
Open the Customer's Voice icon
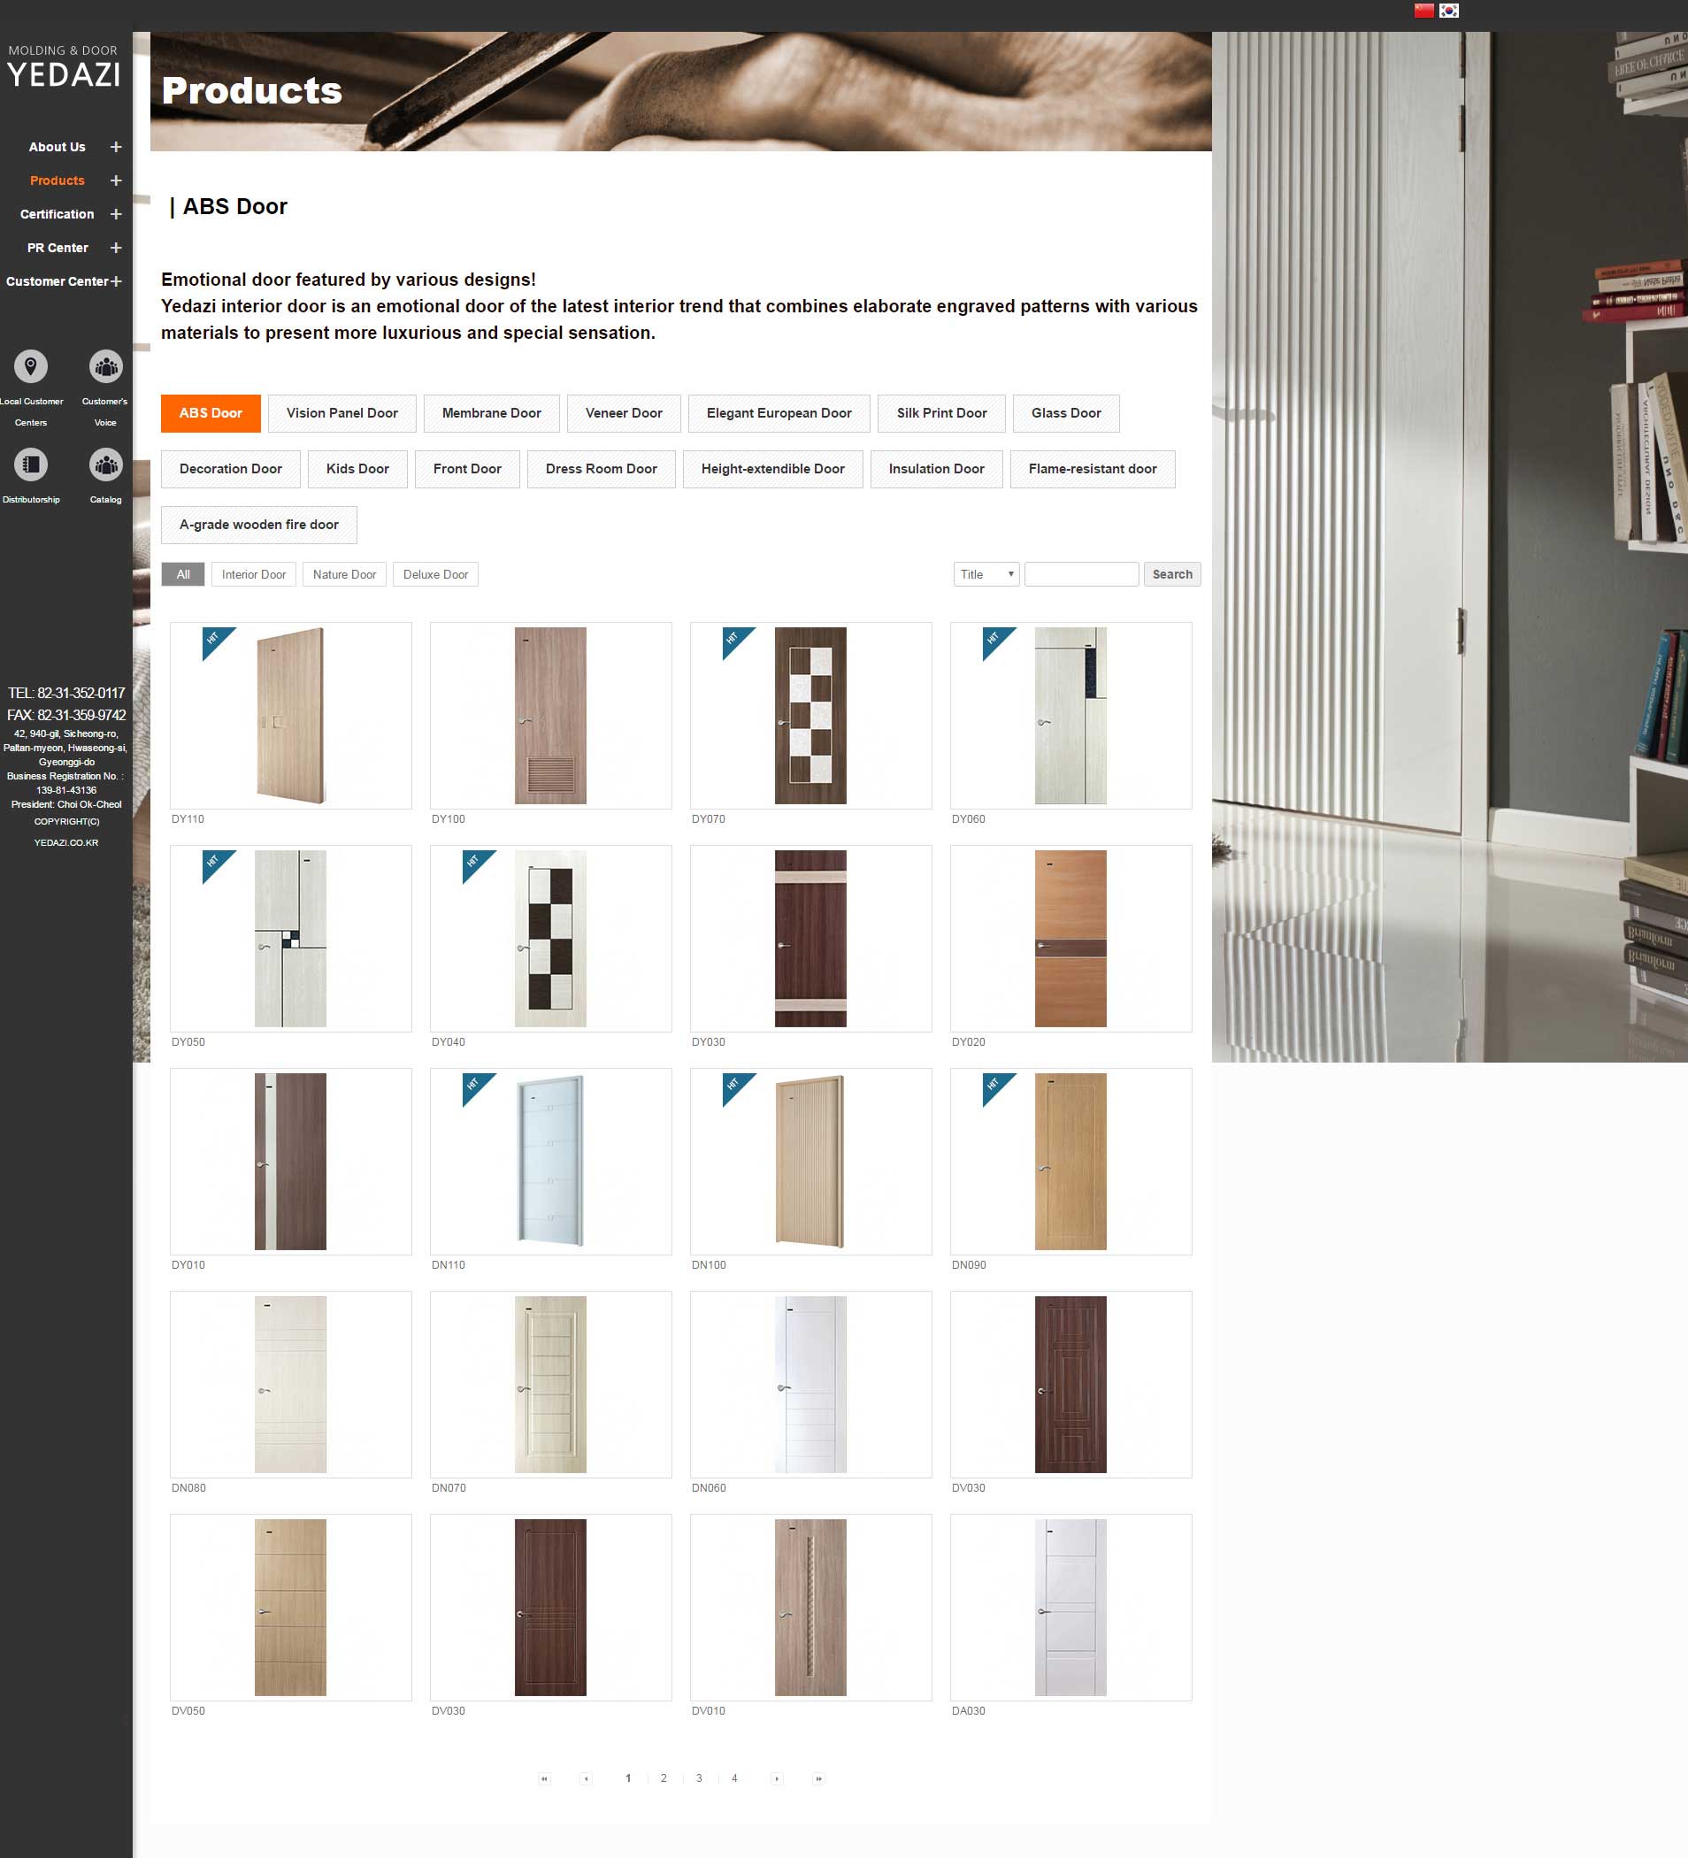pyautogui.click(x=106, y=367)
